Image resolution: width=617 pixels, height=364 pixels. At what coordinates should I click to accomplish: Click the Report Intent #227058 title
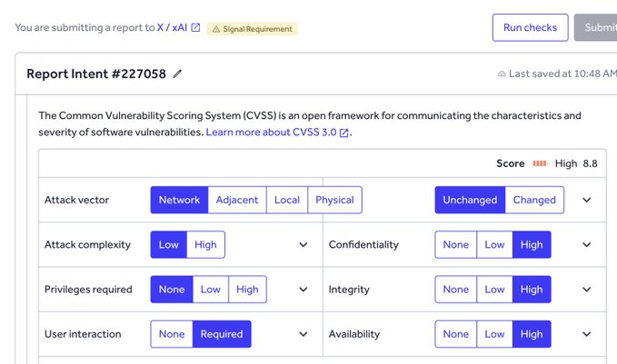pos(96,74)
